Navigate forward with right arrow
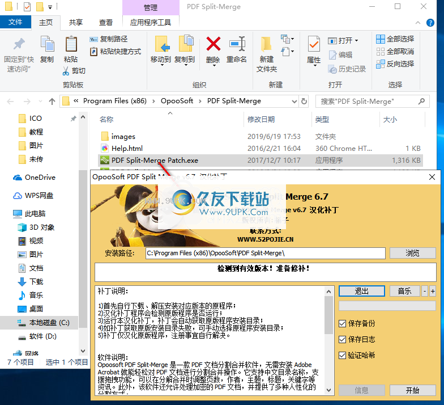 pyautogui.click(x=27, y=101)
